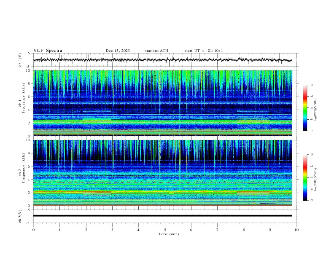Click the ch.1 PSD color scale bar
This screenshot has height=258, width=334.
(x=305, y=108)
